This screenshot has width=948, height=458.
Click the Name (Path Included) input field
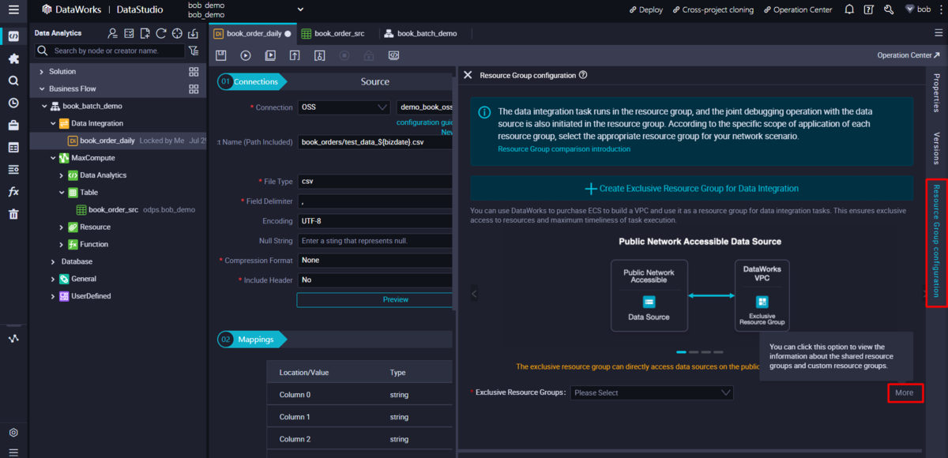(x=375, y=142)
